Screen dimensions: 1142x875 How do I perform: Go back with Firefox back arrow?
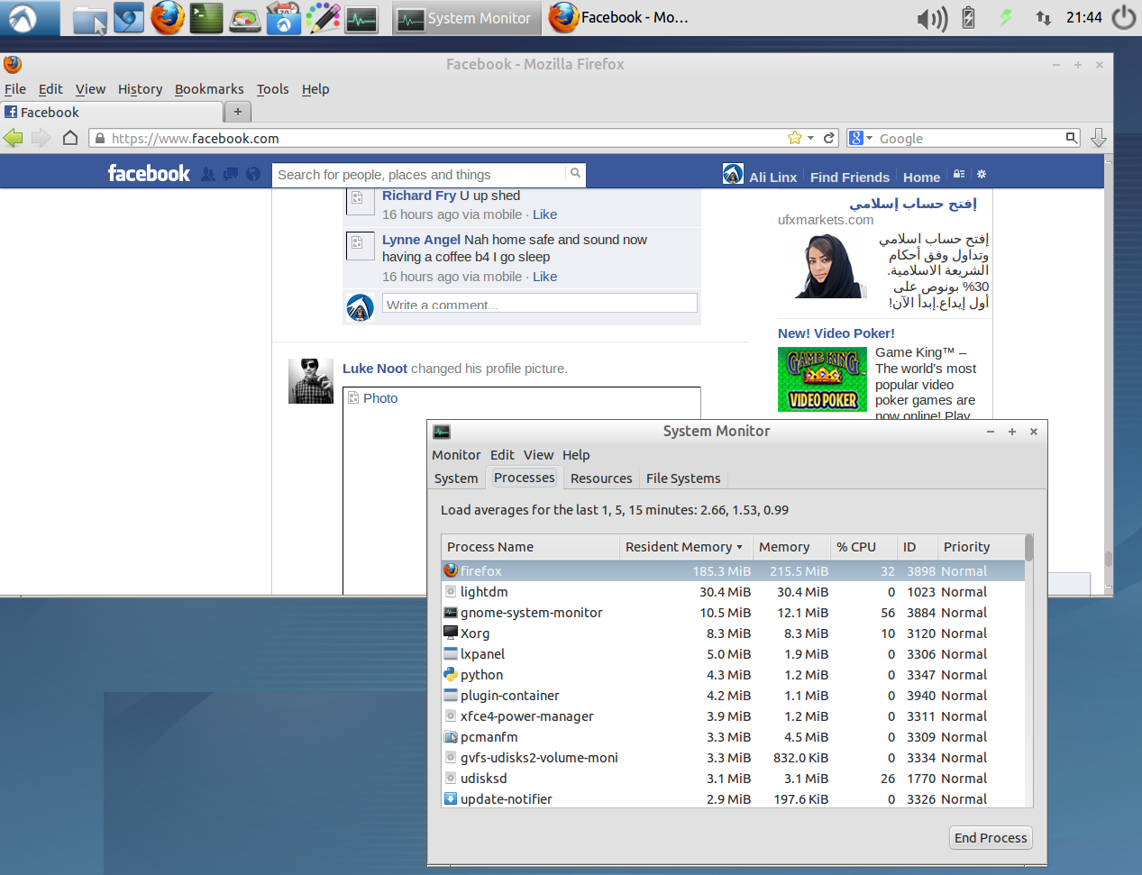coord(14,138)
